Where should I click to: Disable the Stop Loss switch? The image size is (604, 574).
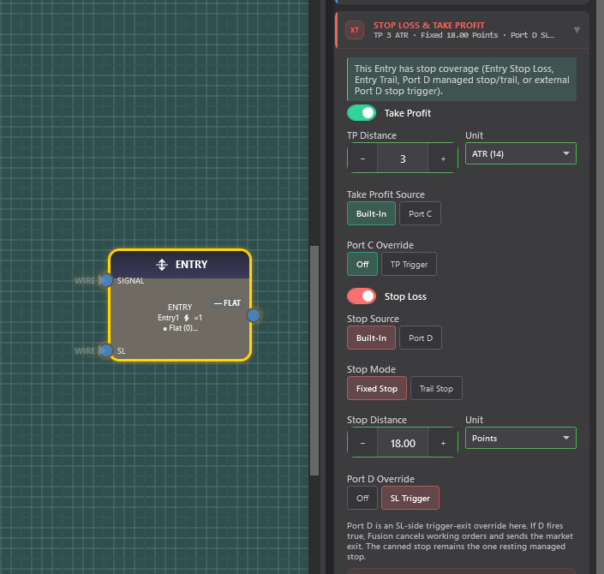click(362, 296)
